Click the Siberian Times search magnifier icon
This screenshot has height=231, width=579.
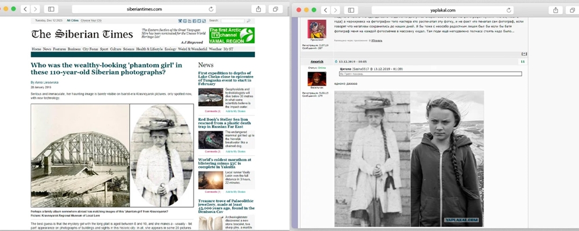click(250, 20)
